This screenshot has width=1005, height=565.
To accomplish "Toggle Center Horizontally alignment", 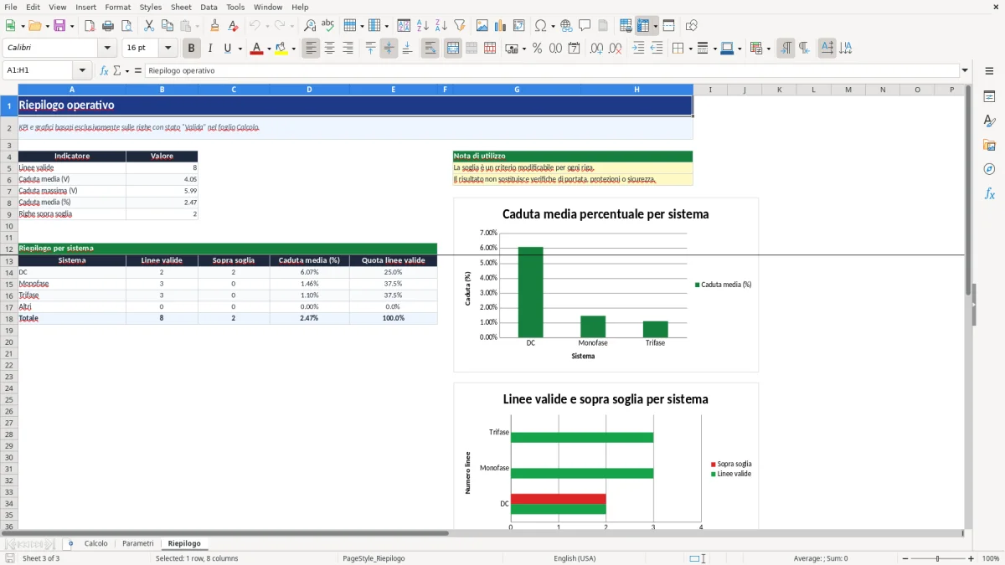I will [330, 49].
